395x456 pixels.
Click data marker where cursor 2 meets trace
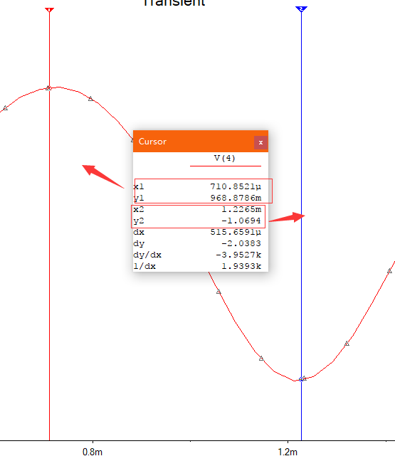click(302, 378)
